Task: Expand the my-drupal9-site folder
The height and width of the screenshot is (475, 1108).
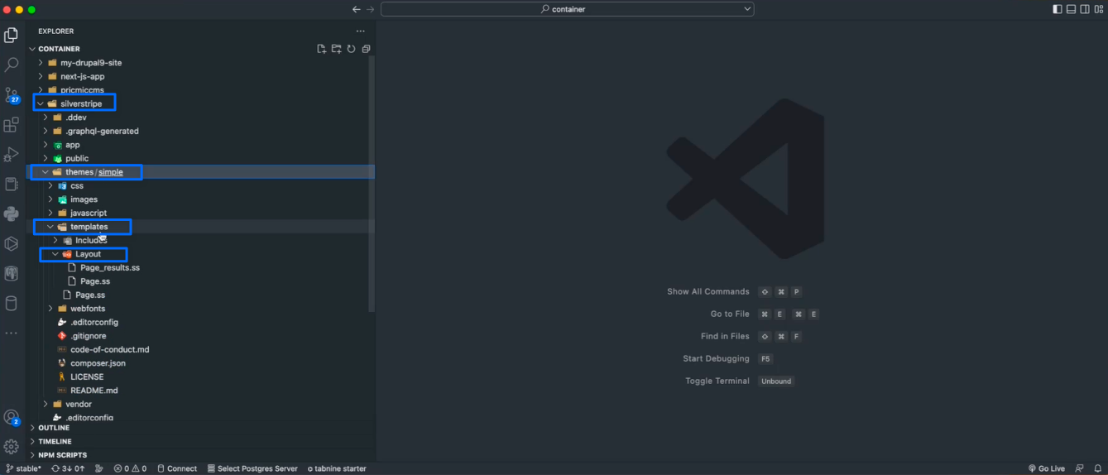Action: point(41,63)
